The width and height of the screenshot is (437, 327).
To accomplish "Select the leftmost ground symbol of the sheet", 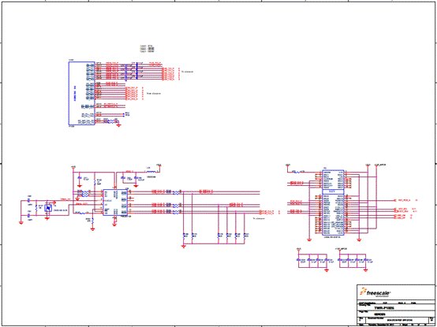I will pyautogui.click(x=21, y=222).
